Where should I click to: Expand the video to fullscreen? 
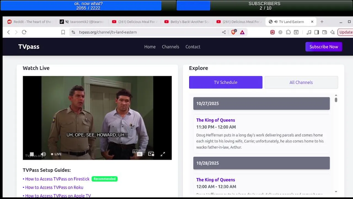coord(163,154)
